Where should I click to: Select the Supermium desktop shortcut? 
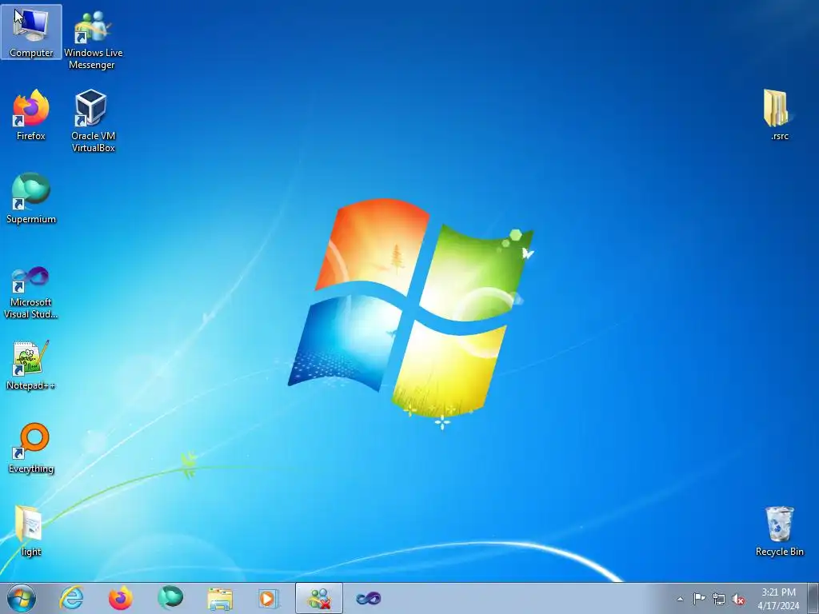click(31, 198)
